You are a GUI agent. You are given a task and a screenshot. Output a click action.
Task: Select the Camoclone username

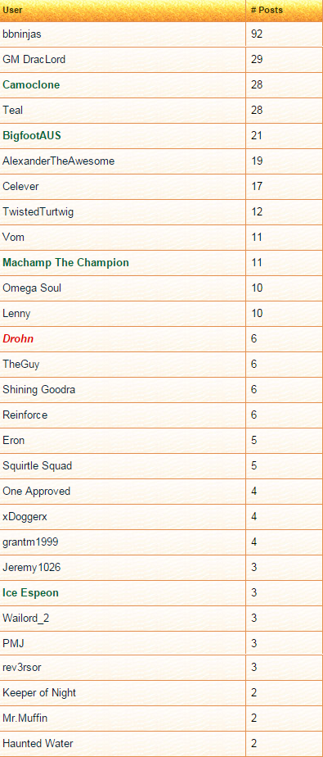tap(31, 85)
